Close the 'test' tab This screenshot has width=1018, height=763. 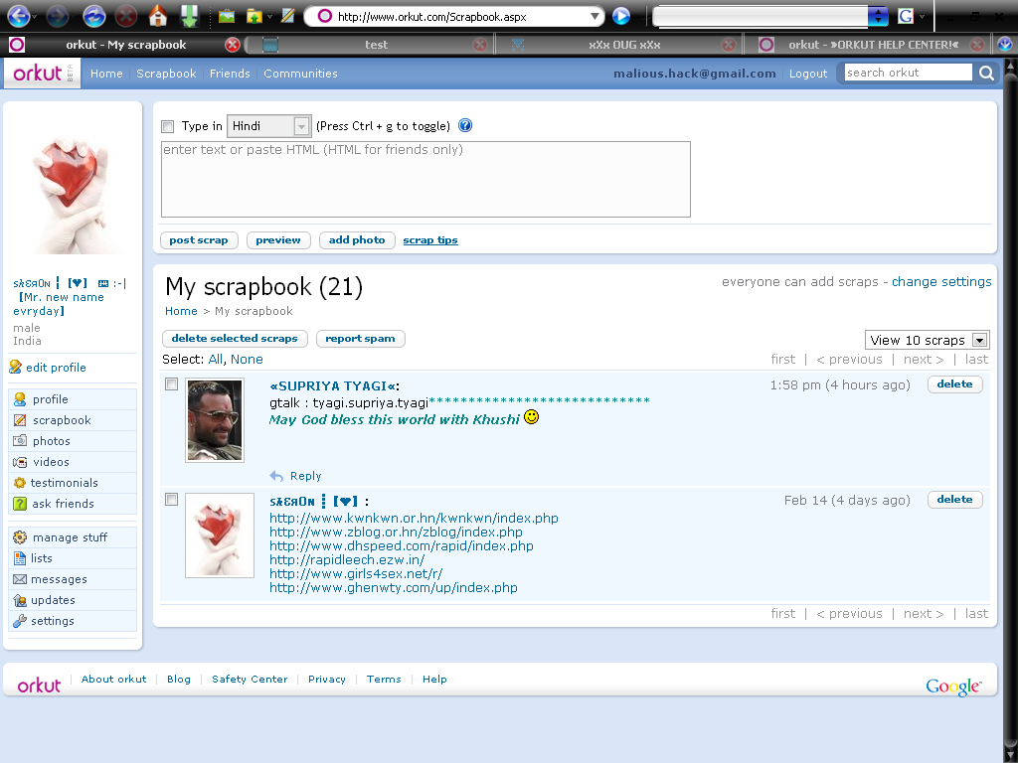pyautogui.click(x=480, y=45)
